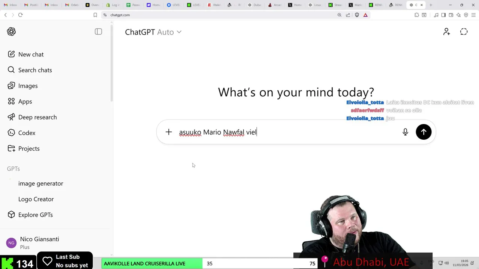Screen dimensions: 479x269
Task: Click the Codex icon in the sidebar
Action: 11,133
